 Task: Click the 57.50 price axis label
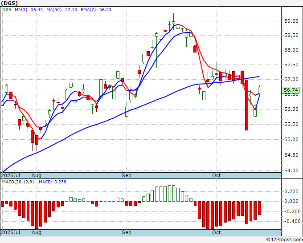tap(291, 65)
